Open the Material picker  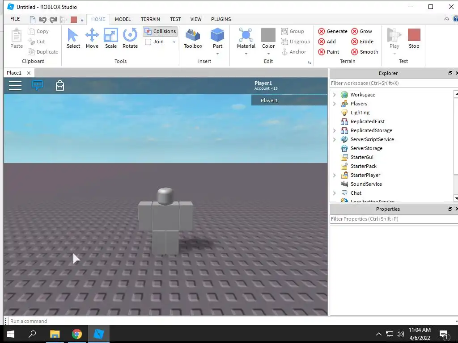(246, 38)
